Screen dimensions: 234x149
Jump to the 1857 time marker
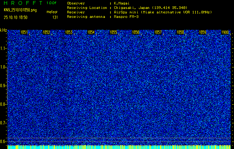point(158,32)
